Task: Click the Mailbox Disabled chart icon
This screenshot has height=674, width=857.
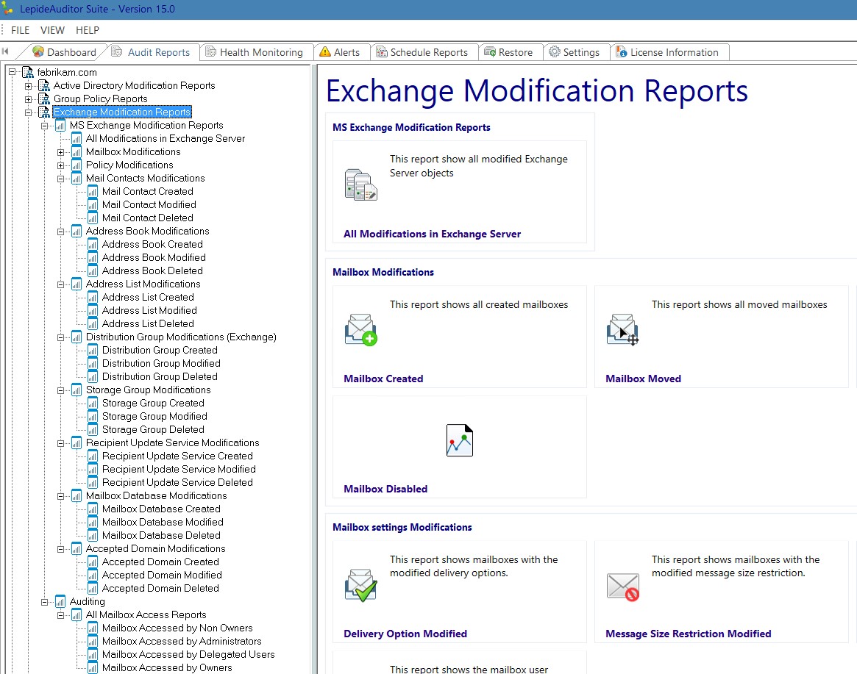Action: (459, 441)
